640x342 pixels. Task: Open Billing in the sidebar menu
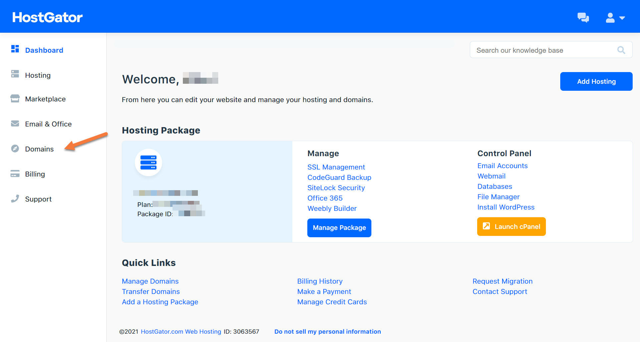click(x=35, y=174)
